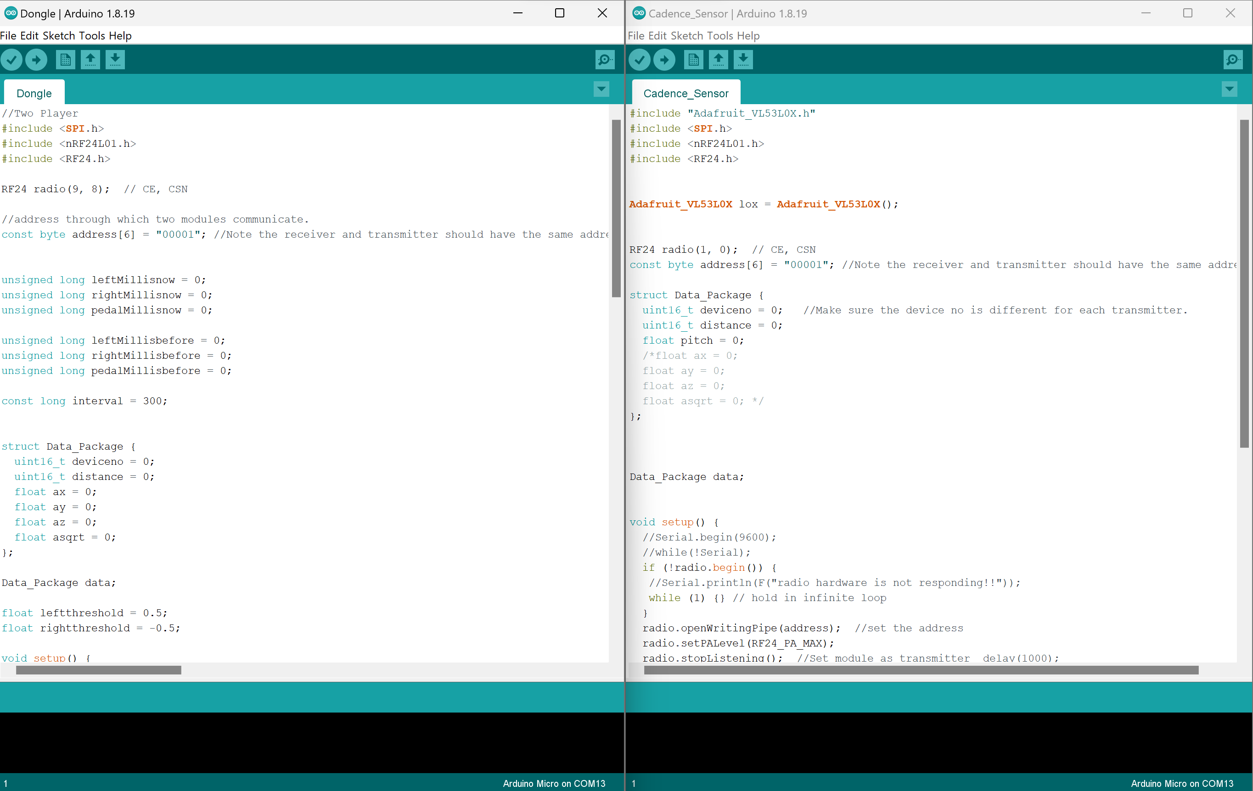Click vertical scrollbar thumb in Cadence_Sensor editor
Image resolution: width=1253 pixels, height=791 pixels.
(1244, 284)
